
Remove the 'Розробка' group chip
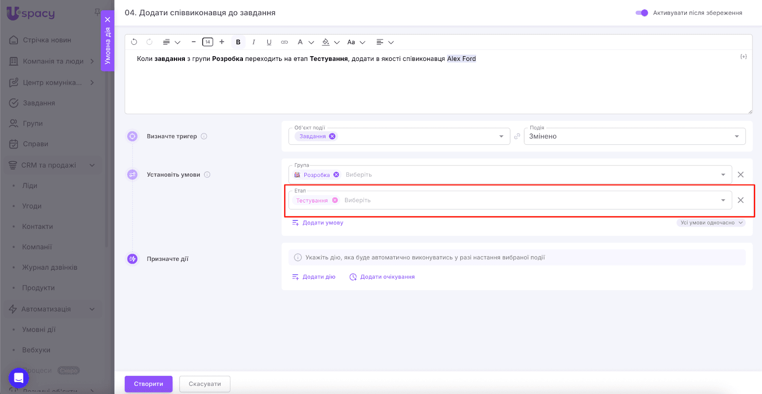336,175
